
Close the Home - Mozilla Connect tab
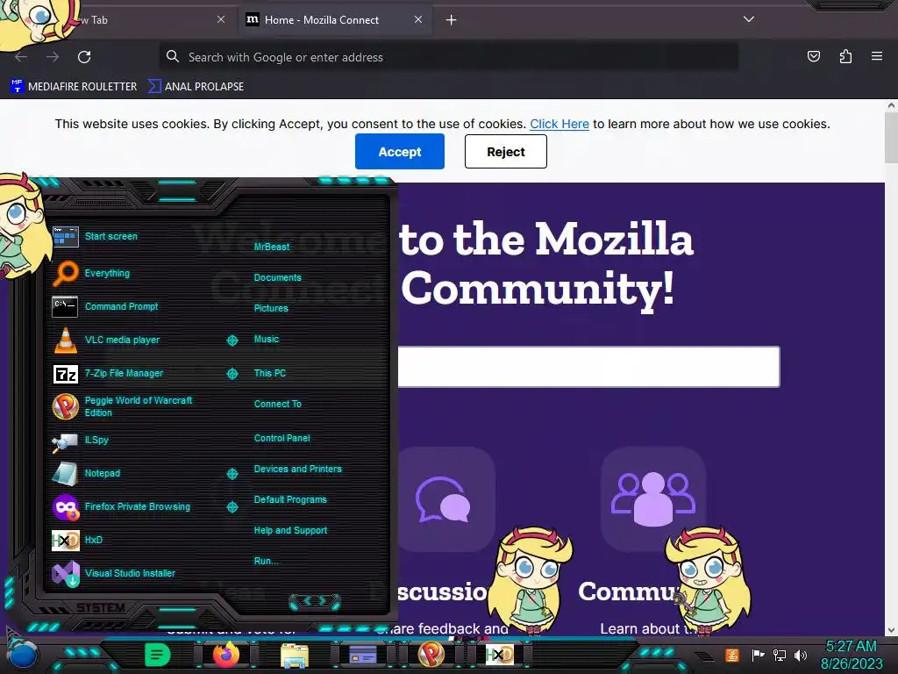pyautogui.click(x=418, y=19)
